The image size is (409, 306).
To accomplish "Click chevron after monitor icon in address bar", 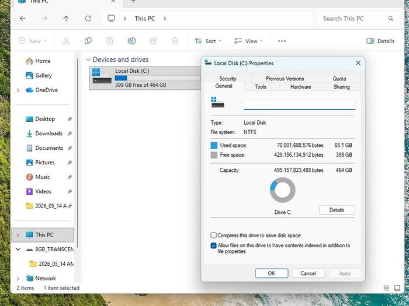I will point(125,19).
